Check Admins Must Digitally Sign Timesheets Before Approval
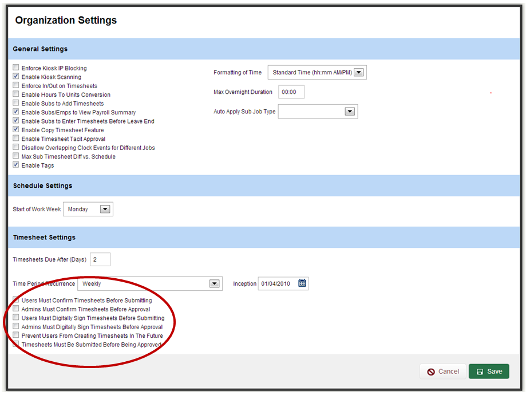Viewport: 526px width, 395px height. pos(16,326)
